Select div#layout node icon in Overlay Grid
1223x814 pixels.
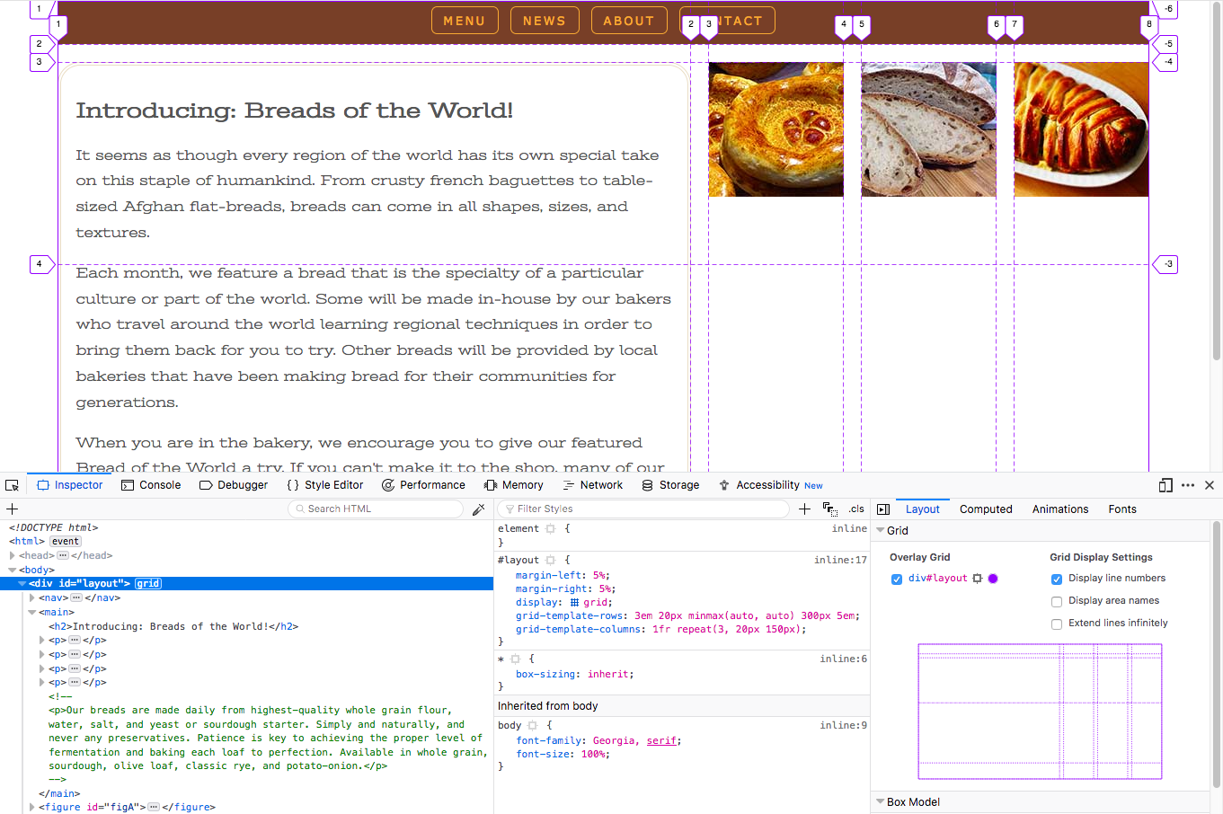978,579
